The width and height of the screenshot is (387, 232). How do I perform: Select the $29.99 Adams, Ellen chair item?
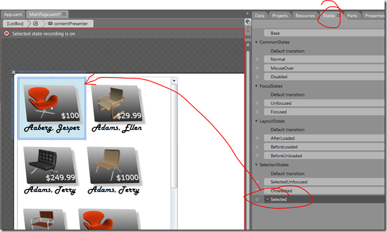117,109
